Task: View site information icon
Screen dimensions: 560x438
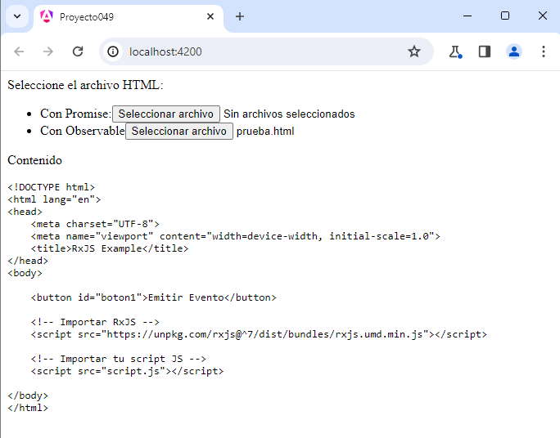Action: (x=113, y=51)
